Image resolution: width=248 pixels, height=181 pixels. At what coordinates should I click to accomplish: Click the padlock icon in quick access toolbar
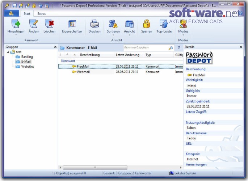(x=34, y=6)
